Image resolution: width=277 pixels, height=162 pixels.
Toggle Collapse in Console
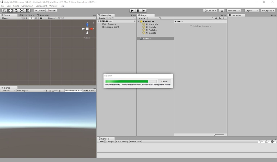(110, 141)
